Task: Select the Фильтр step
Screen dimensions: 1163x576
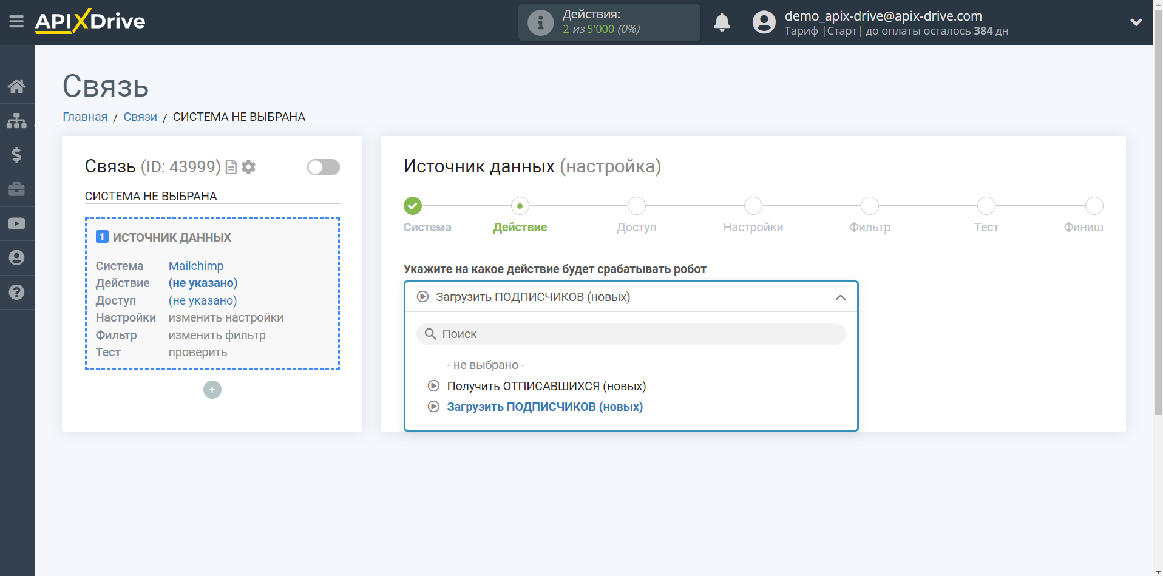Action: coord(870,206)
